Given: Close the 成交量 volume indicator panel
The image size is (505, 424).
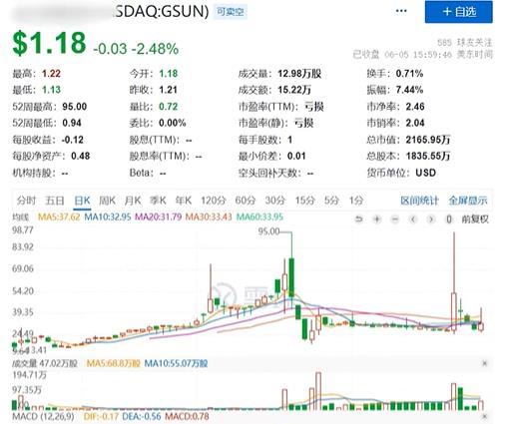Looking at the screenshot, I should coord(485,363).
